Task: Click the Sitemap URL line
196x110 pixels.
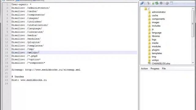Action: pos(46,70)
